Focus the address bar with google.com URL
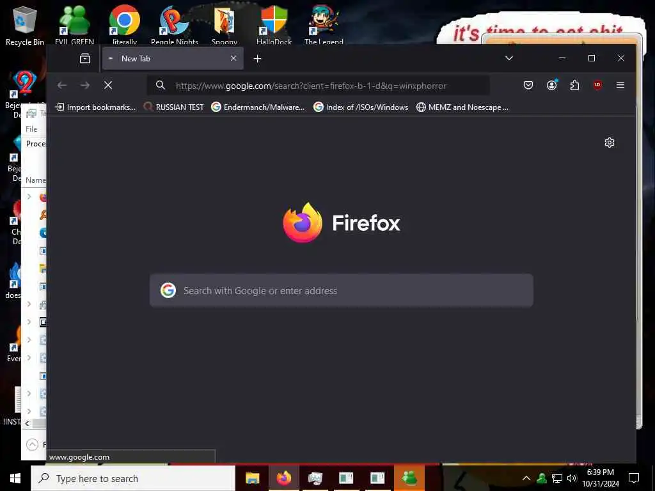655x491 pixels. (x=319, y=86)
